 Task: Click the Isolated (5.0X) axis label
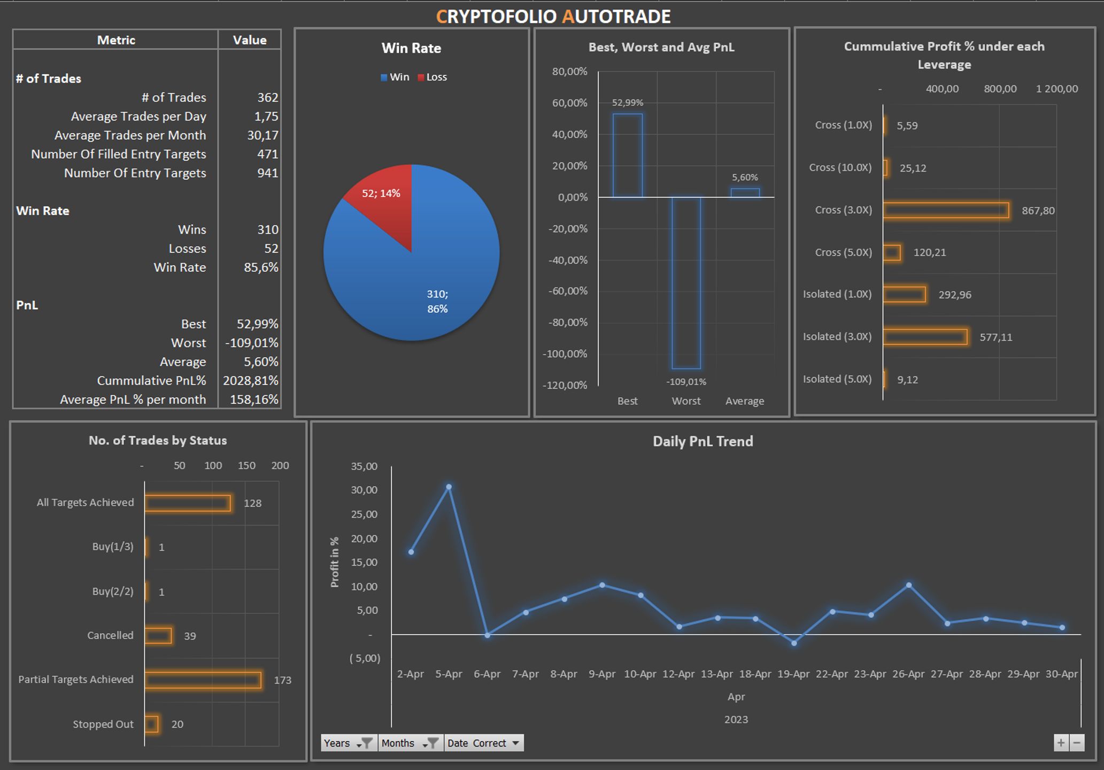coord(837,379)
